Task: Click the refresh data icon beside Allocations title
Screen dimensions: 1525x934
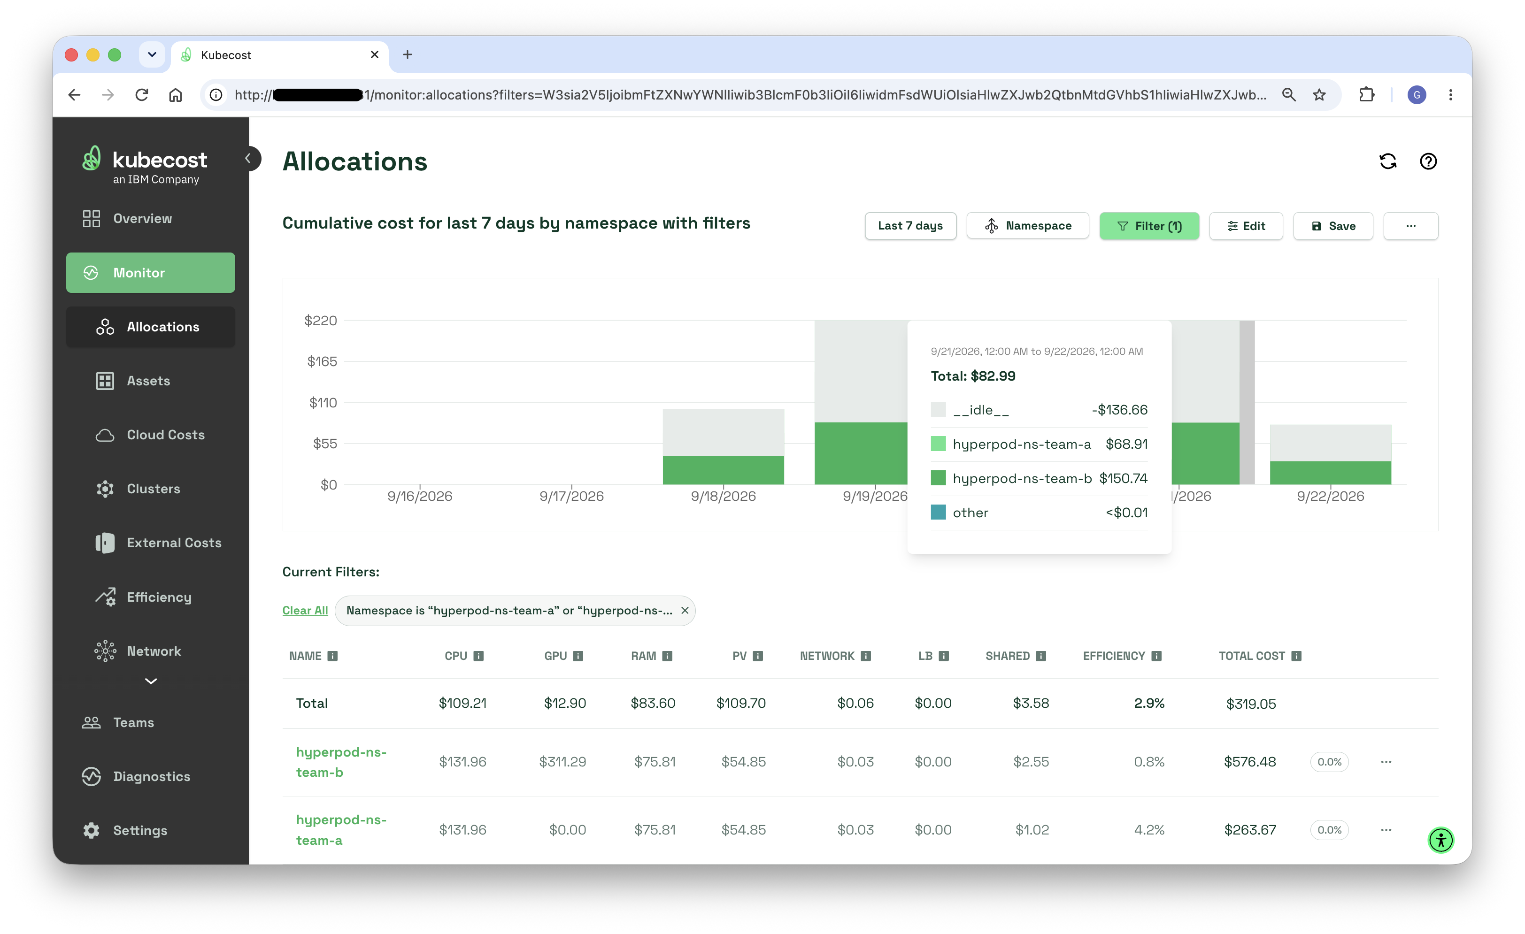Action: pyautogui.click(x=1387, y=161)
